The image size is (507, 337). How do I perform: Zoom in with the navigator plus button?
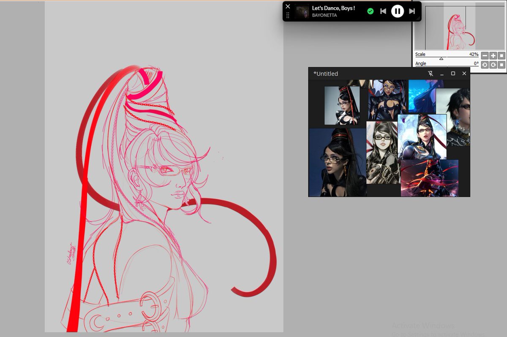[493, 56]
